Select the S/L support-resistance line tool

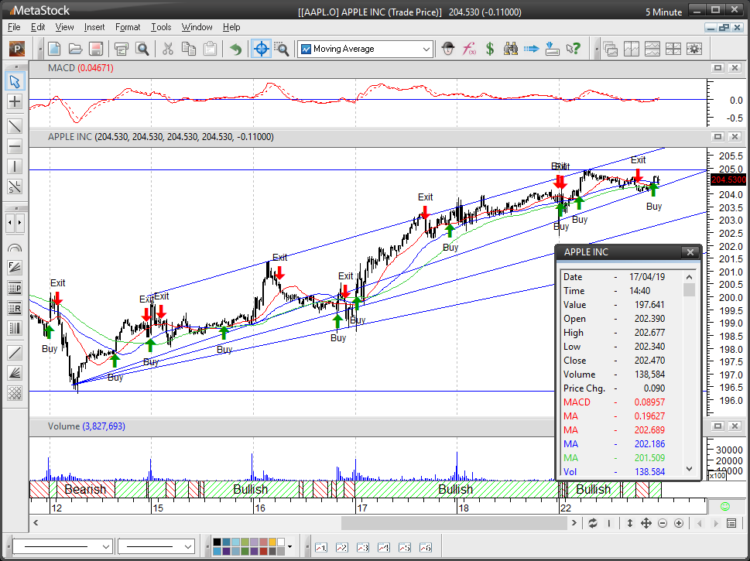15,186
